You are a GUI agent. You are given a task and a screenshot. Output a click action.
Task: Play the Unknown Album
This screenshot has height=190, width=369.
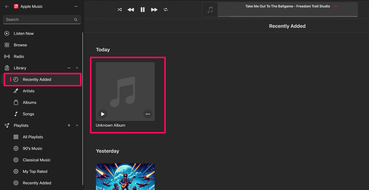[x=103, y=114]
